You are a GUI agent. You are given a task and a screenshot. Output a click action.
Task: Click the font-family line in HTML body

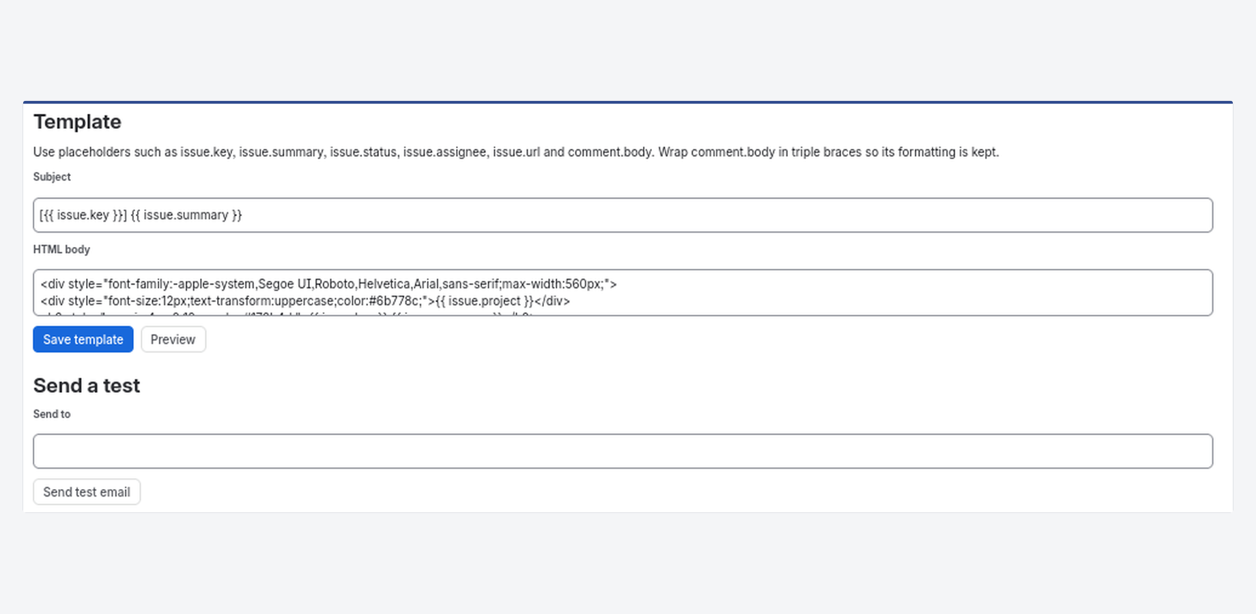328,284
